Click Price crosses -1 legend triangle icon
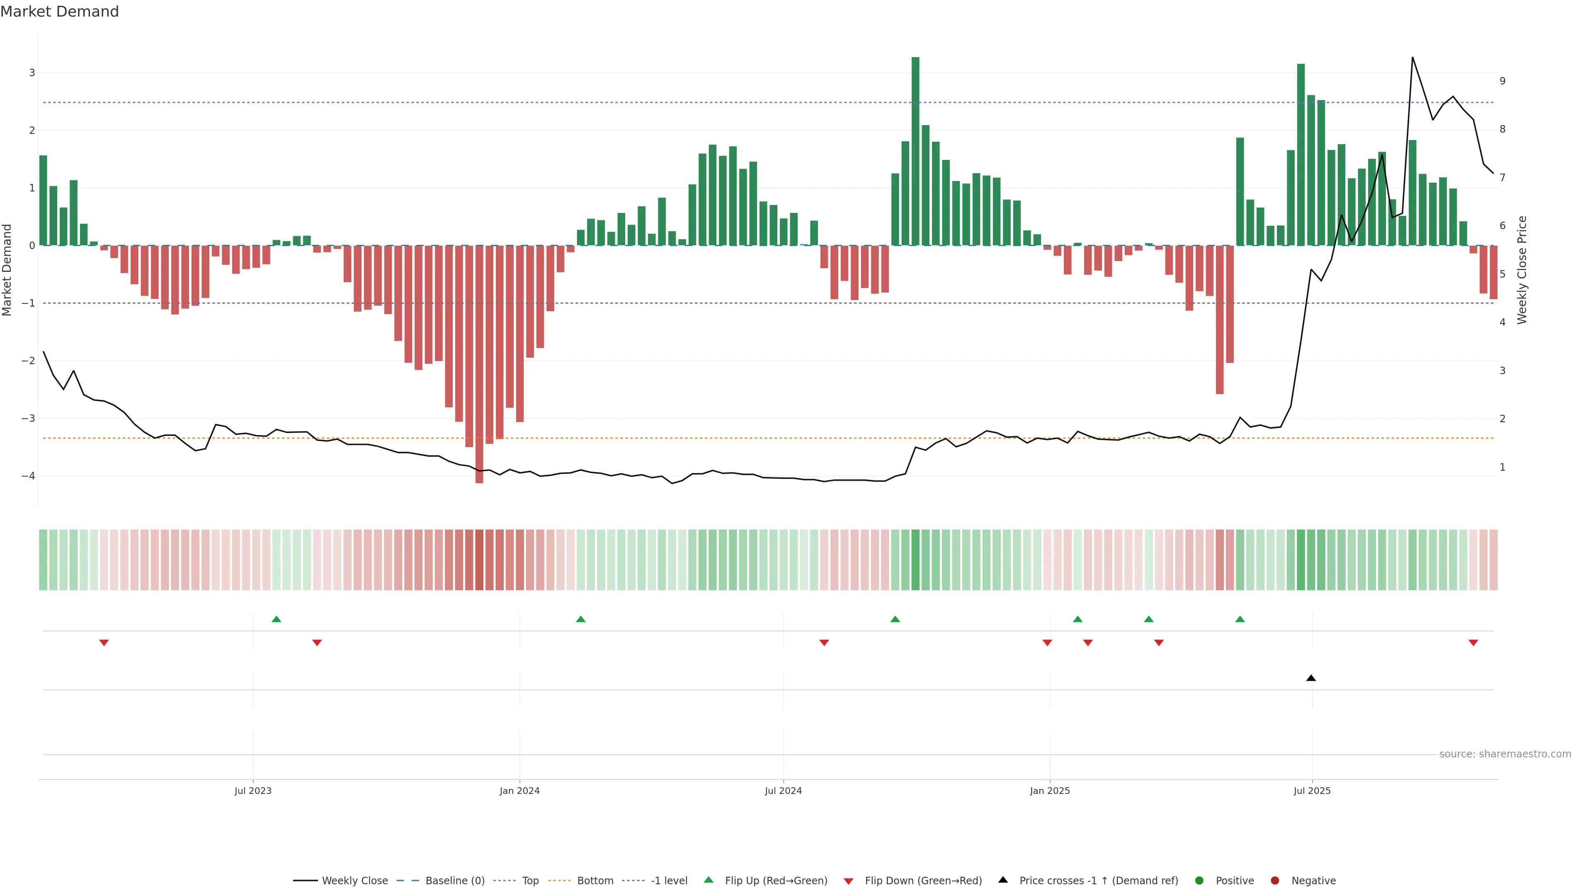Screen dimensions: 1592x895 point(1003,880)
